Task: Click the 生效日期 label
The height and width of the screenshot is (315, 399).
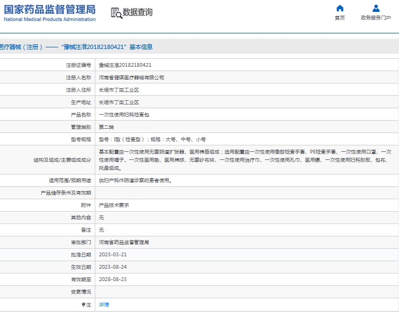Action: [x=81, y=267]
